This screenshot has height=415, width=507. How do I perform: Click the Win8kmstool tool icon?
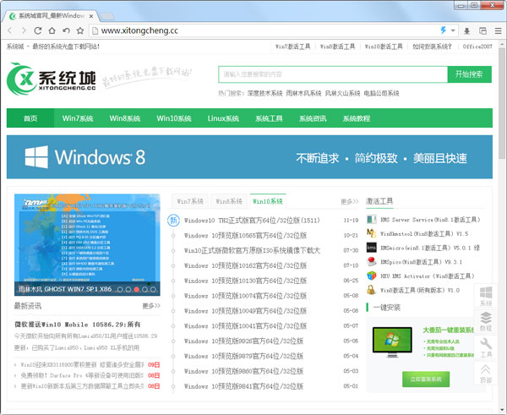pyautogui.click(x=372, y=233)
